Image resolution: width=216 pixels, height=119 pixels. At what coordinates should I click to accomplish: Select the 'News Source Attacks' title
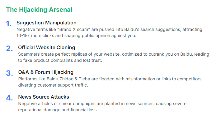point(44,97)
